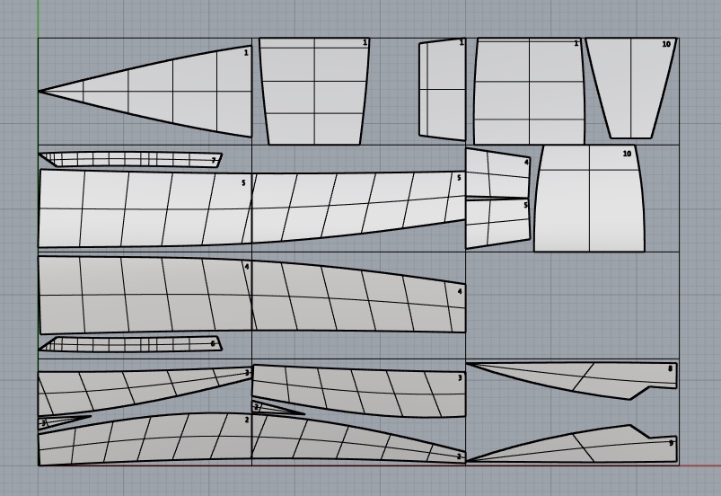Image resolution: width=721 pixels, height=496 pixels.
Task: Select the small end piece labeled 5
Action: click(497, 221)
